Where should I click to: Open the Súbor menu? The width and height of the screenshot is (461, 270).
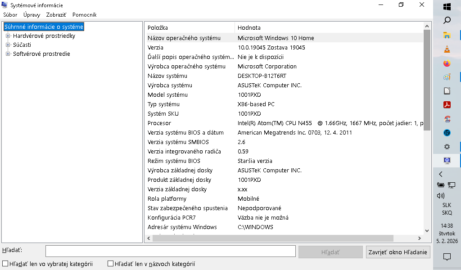[10, 15]
